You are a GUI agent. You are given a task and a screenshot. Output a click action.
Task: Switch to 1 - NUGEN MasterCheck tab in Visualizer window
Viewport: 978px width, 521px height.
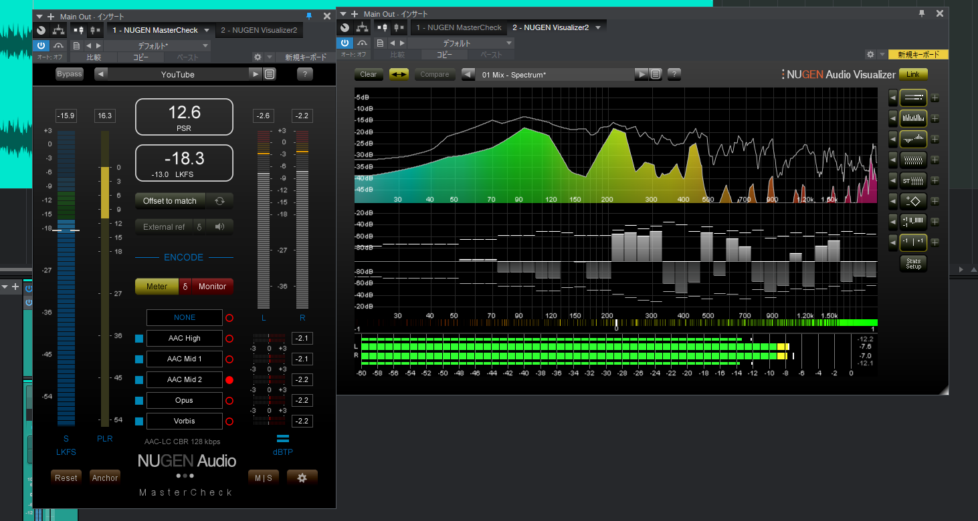pyautogui.click(x=458, y=27)
